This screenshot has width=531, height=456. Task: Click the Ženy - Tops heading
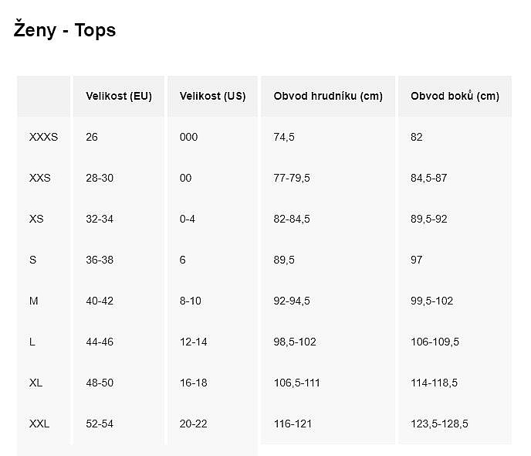64,30
